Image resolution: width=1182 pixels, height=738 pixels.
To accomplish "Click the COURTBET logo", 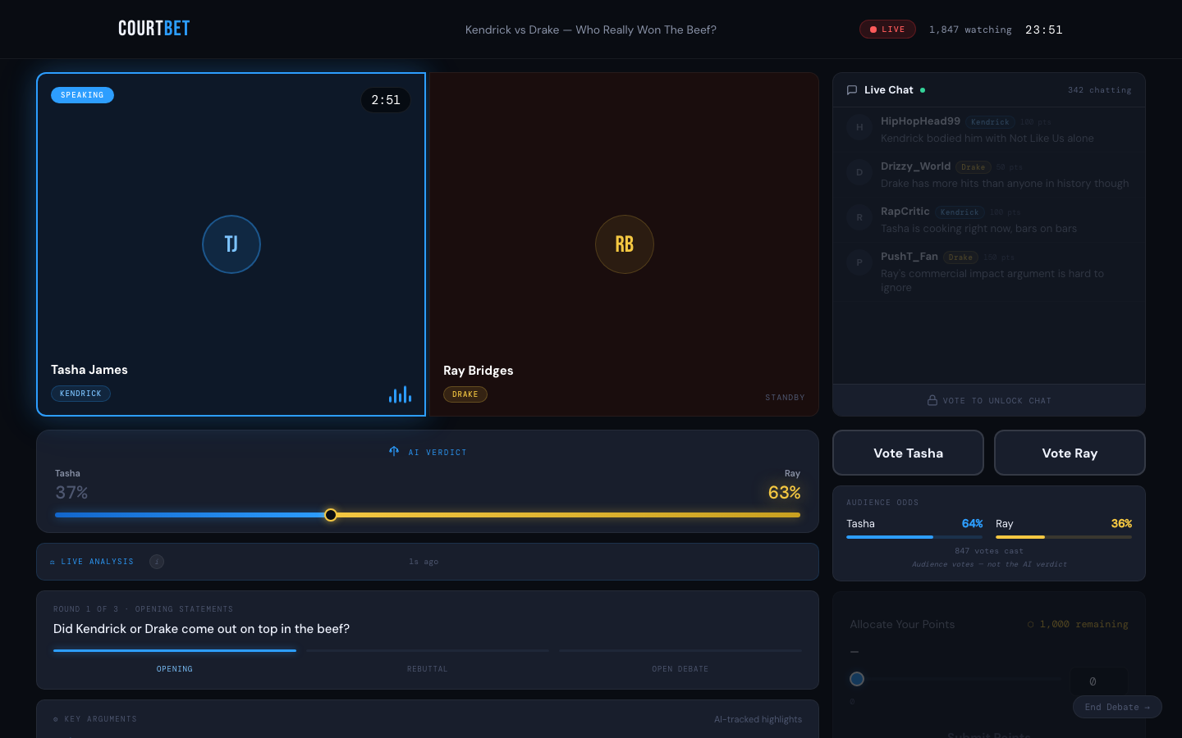I will click(x=154, y=29).
